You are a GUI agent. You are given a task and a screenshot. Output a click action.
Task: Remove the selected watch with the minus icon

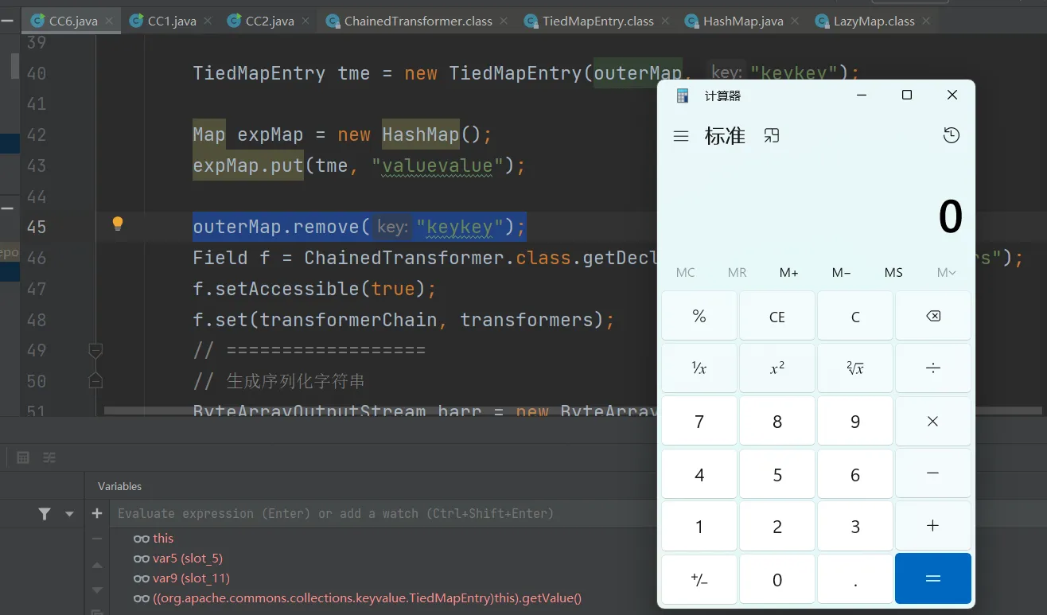click(97, 539)
